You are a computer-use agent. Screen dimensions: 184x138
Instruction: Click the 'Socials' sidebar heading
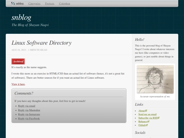pos(140,133)
